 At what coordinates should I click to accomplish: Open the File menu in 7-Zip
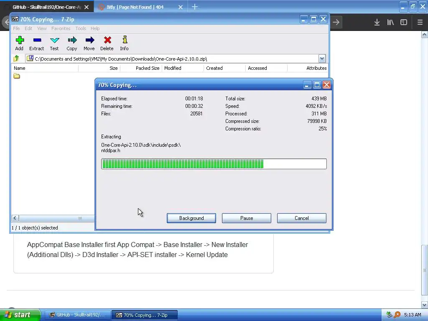pos(16,28)
